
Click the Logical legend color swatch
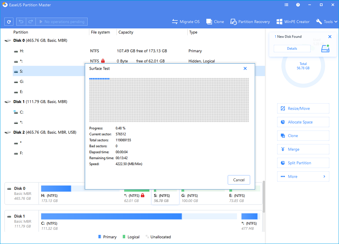coord(124,237)
